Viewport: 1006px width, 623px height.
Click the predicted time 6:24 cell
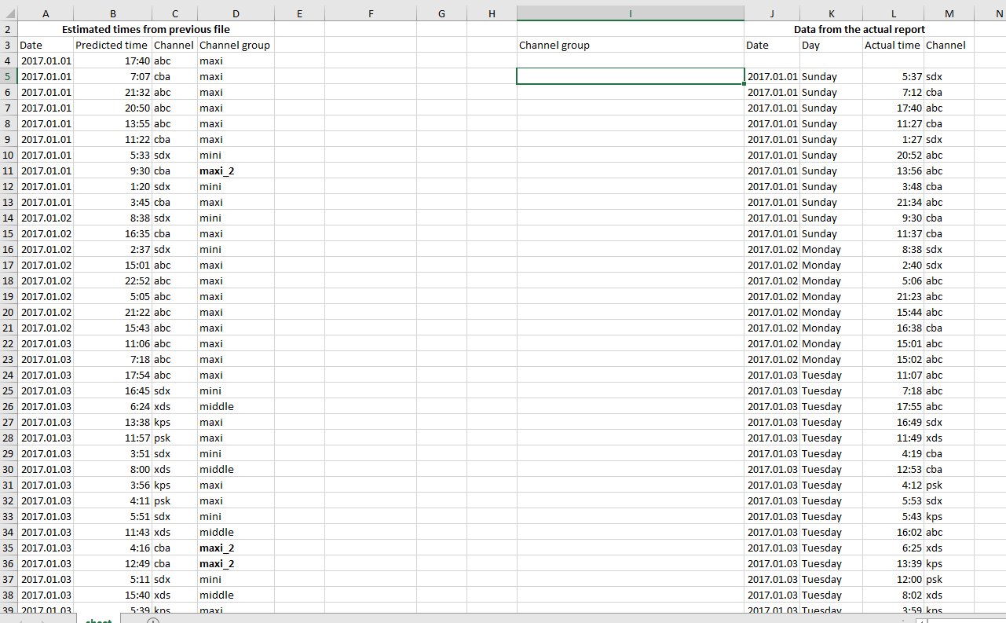[x=113, y=406]
